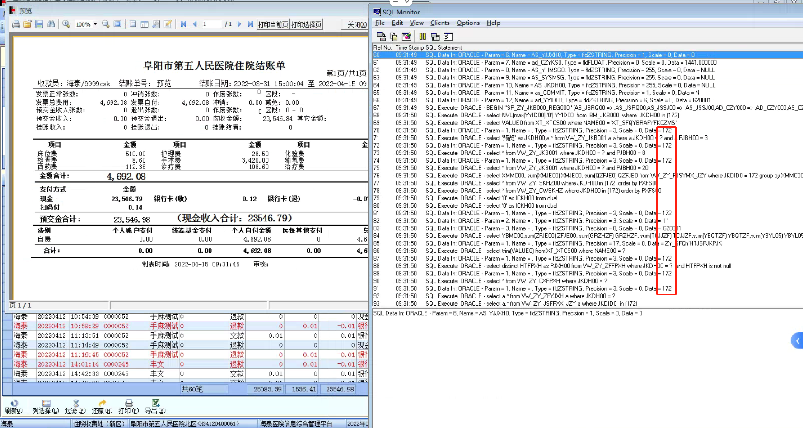The width and height of the screenshot is (803, 428).
Task: Select the grid row timed 14:42:33
Action: pyautogui.click(x=185, y=373)
